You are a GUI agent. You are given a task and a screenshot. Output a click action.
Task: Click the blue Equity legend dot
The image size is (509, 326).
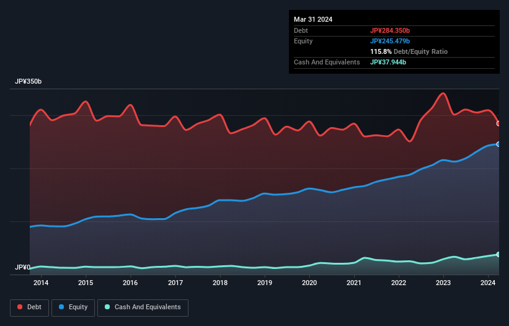pos(61,307)
